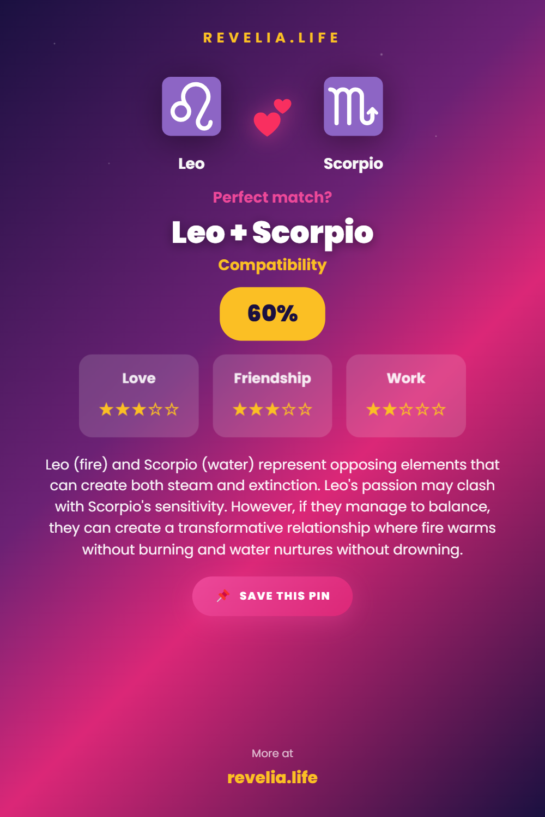
Task: Click the Scorpio label under the symbol
Action: 353,164
